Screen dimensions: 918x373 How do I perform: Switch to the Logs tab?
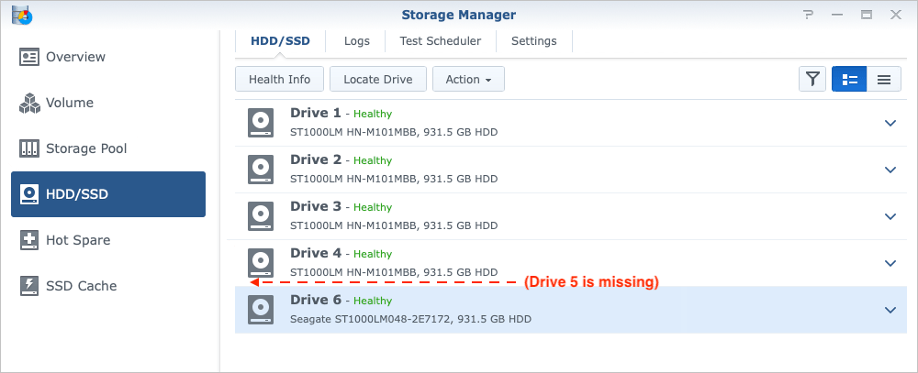pos(357,41)
